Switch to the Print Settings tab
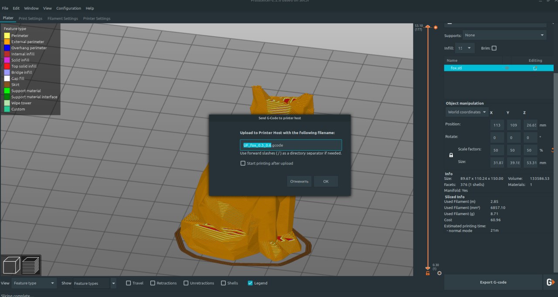This screenshot has width=558, height=297. point(31,18)
